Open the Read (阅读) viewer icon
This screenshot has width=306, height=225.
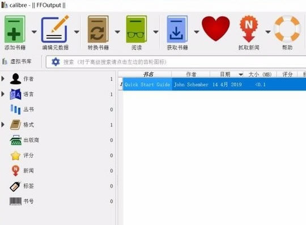[x=137, y=29]
